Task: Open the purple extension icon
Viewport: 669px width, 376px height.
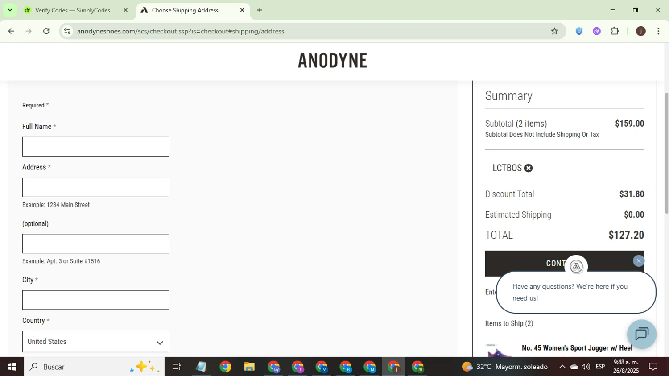Action: (x=597, y=31)
